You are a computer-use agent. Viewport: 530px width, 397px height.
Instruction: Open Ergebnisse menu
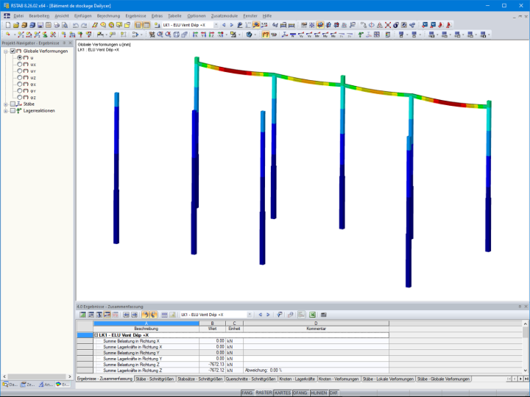click(x=135, y=16)
